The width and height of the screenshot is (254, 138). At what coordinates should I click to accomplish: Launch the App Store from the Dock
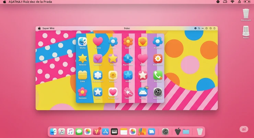105,132
